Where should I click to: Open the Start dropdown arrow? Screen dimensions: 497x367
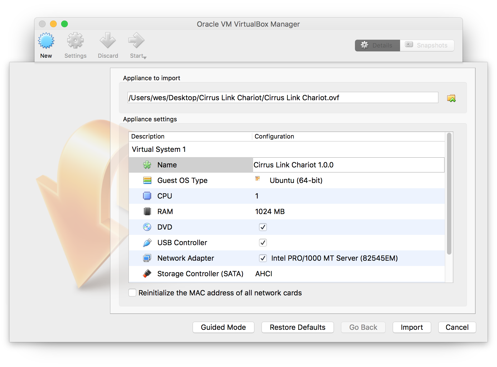coord(145,58)
